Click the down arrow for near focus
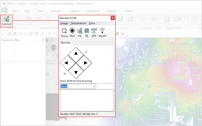202x126 pixels. pyautogui.click(x=76, y=72)
